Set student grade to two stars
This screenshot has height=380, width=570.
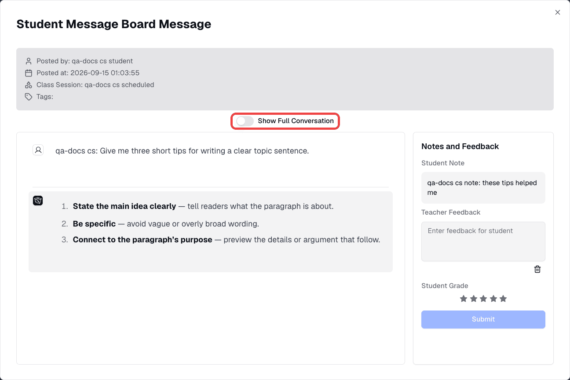point(474,299)
